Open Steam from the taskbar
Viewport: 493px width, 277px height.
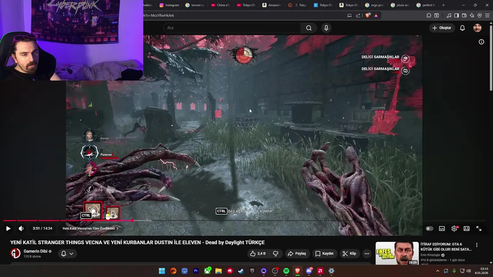241,271
